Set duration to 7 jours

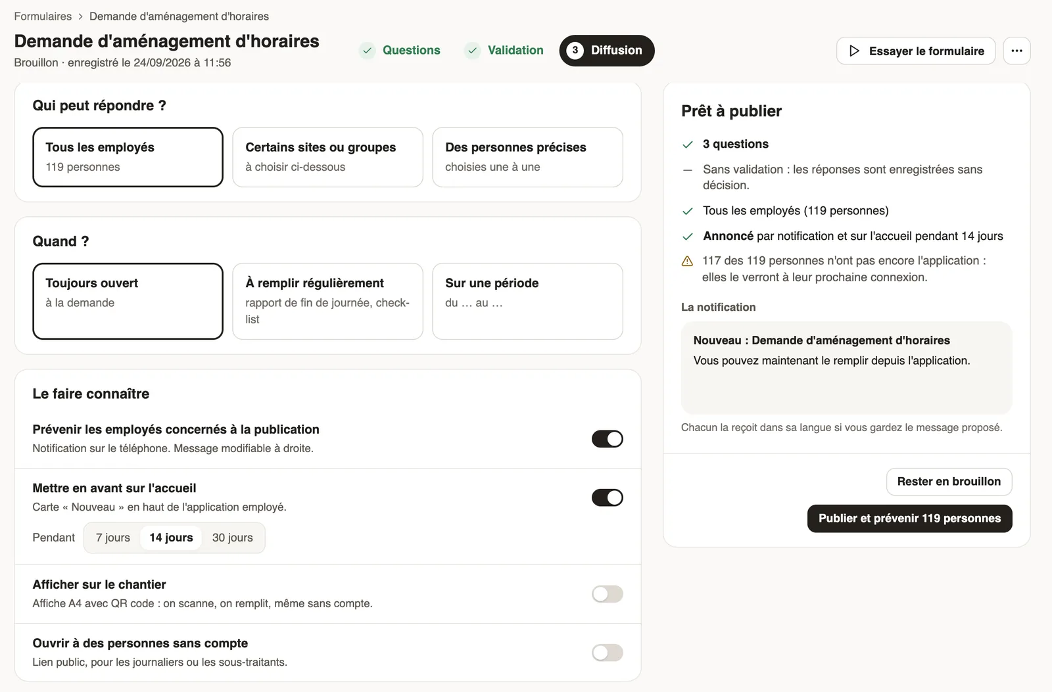tap(113, 538)
